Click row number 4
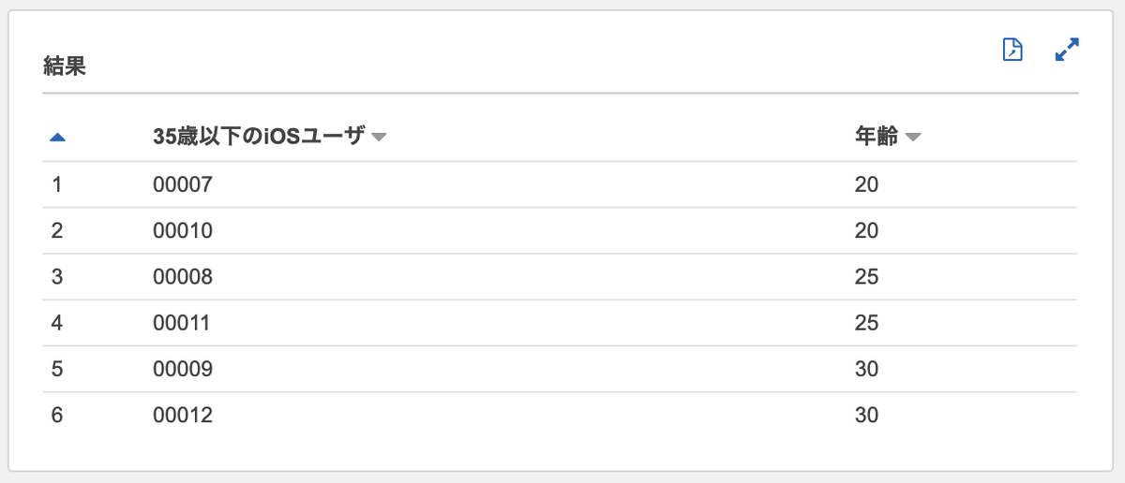This screenshot has width=1125, height=483. pos(56,324)
